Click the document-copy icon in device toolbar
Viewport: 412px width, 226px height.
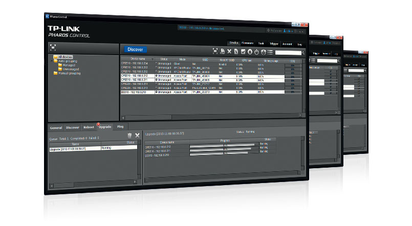click(x=222, y=52)
